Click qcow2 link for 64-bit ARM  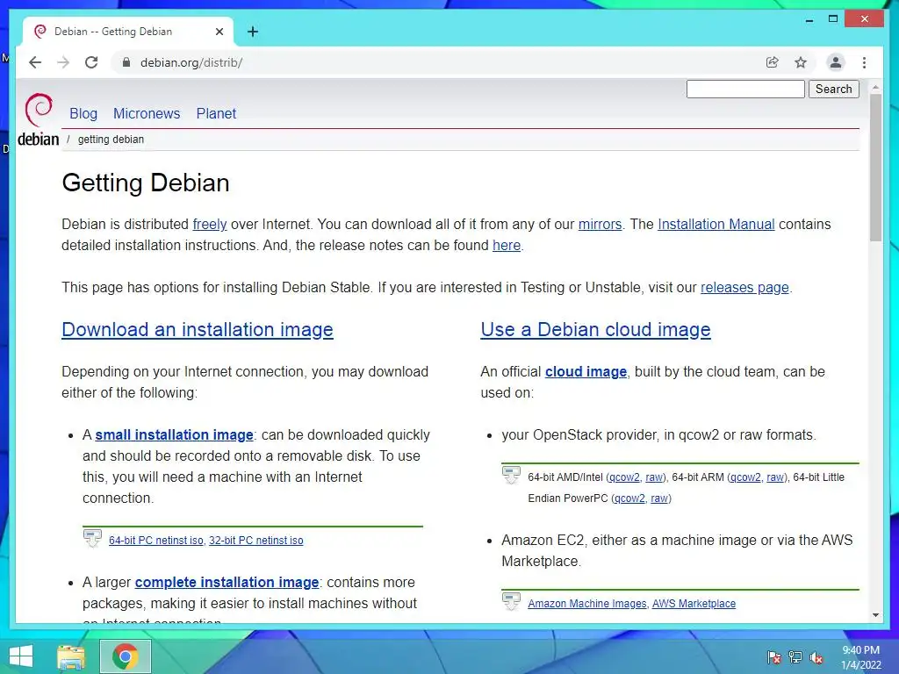pos(745,477)
